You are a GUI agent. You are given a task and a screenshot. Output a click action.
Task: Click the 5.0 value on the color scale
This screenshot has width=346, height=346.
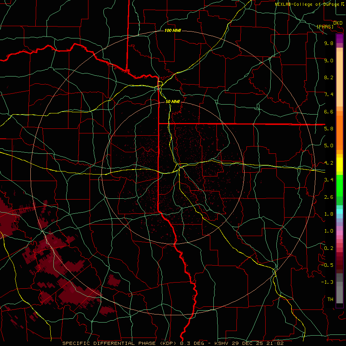coord(329,146)
